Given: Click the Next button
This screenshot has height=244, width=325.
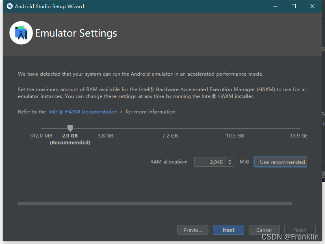Looking at the screenshot, I should point(228,230).
